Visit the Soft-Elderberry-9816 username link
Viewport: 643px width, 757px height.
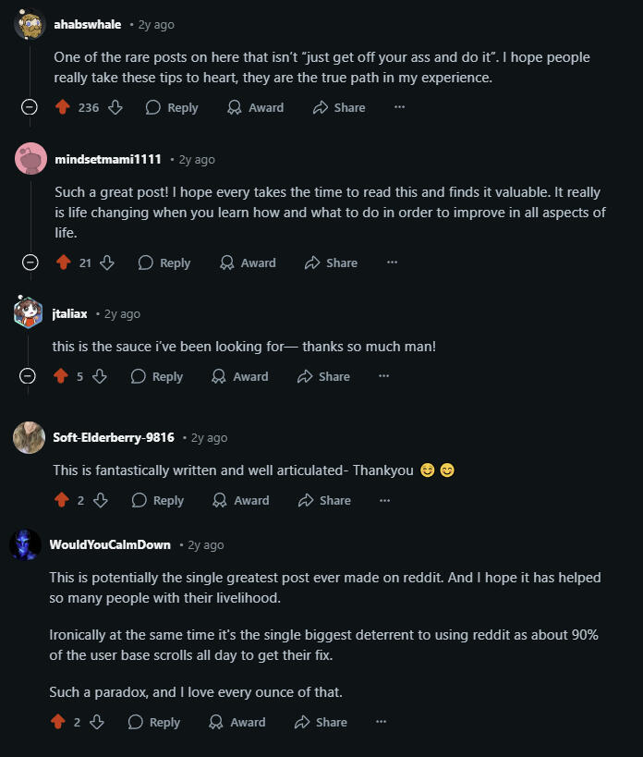coord(114,437)
